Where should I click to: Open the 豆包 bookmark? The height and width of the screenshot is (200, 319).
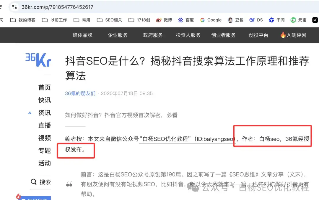coord(236,20)
